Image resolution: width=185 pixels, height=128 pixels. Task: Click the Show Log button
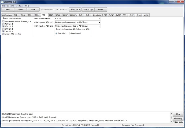(178, 118)
